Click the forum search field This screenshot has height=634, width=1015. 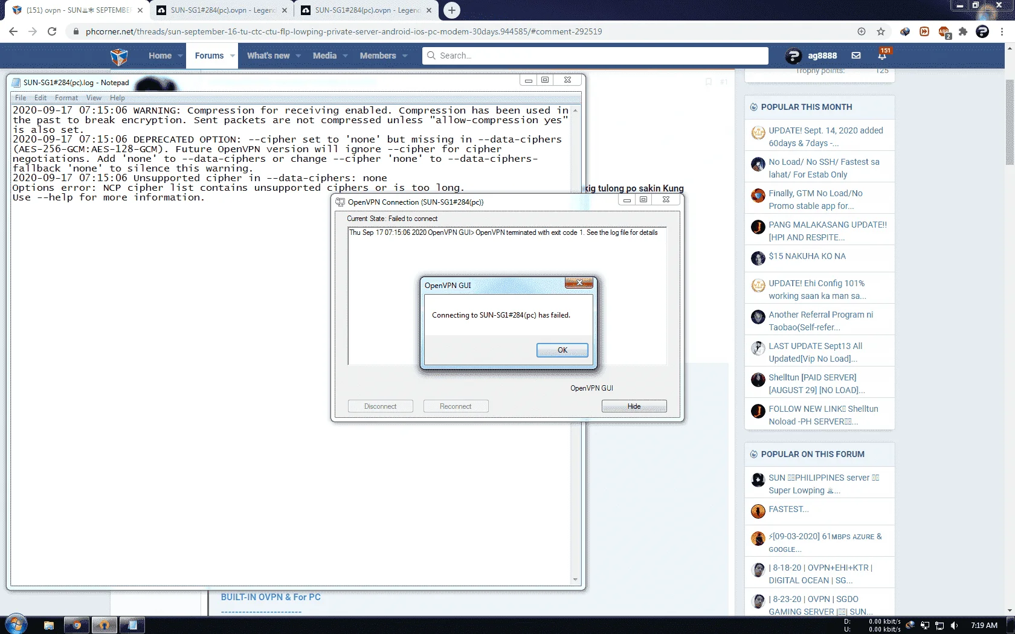pyautogui.click(x=595, y=56)
